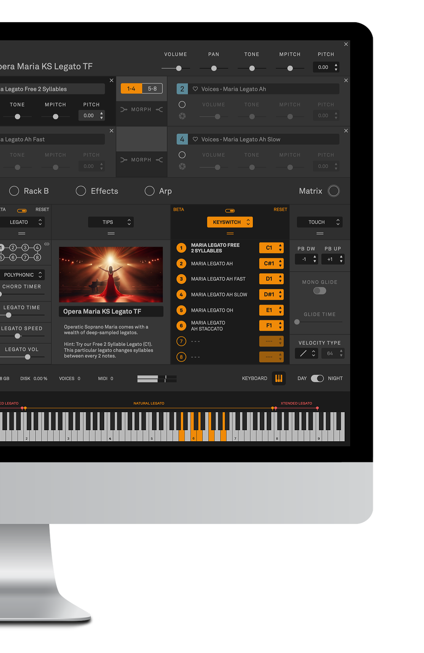Image resolution: width=424 pixels, height=653 pixels.
Task: Click the heart icon on Maria Legato Ah Slow
Action: tap(195, 139)
